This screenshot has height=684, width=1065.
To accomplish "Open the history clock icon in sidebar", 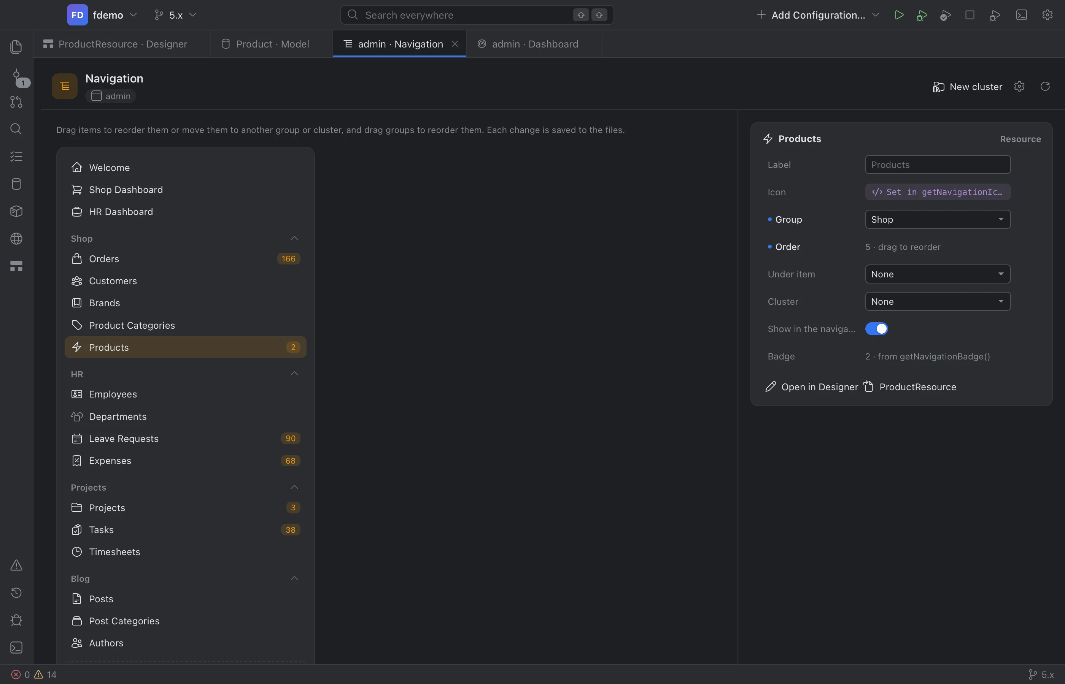I will coord(16,592).
